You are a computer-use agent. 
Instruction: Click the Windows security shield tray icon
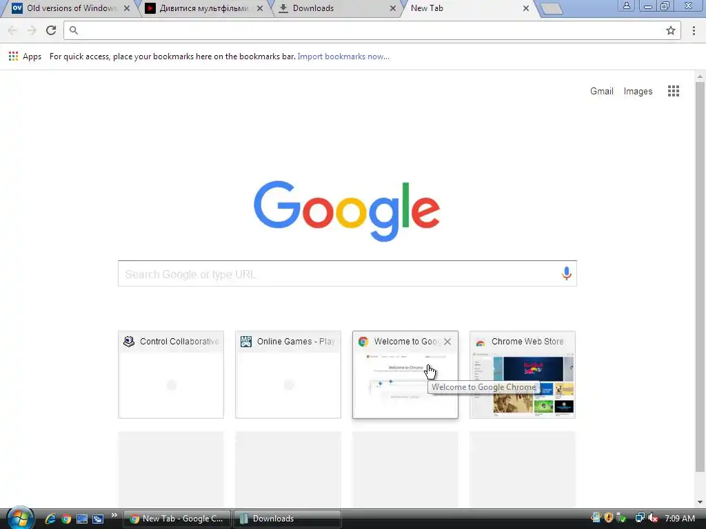point(609,518)
